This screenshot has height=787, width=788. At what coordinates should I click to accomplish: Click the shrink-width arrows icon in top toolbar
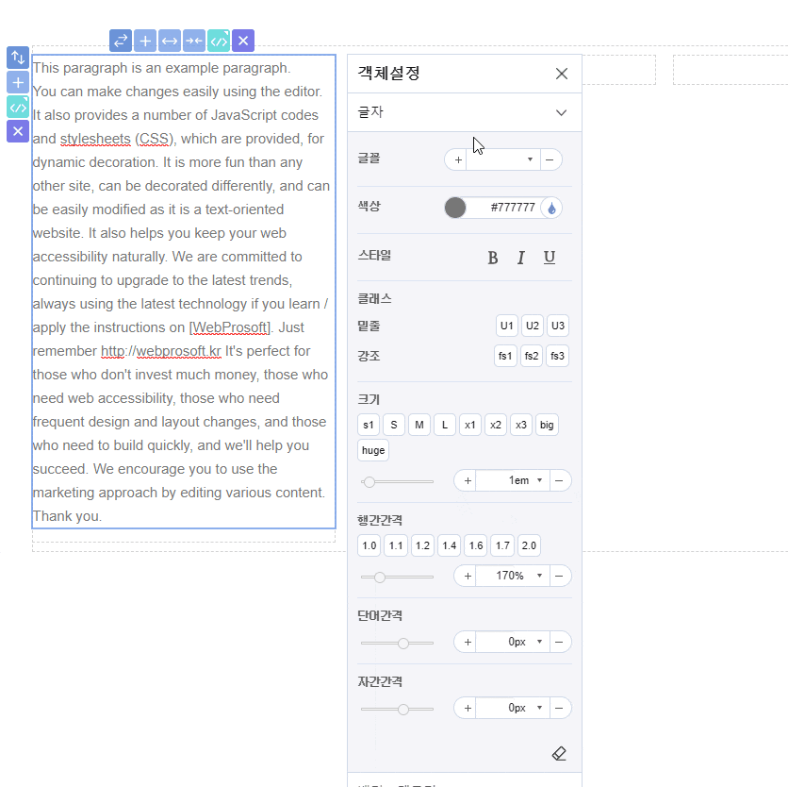(x=194, y=41)
